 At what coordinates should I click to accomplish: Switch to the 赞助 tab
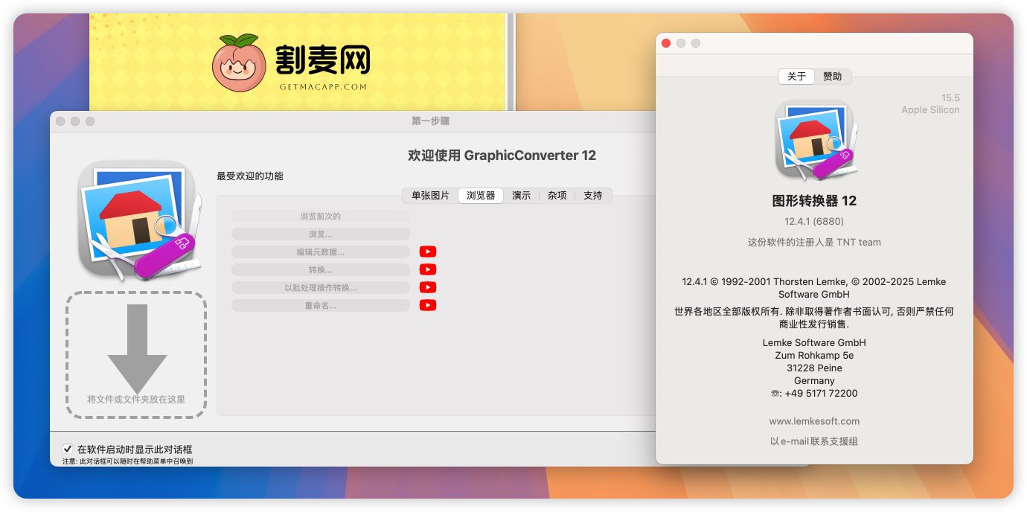pos(833,77)
